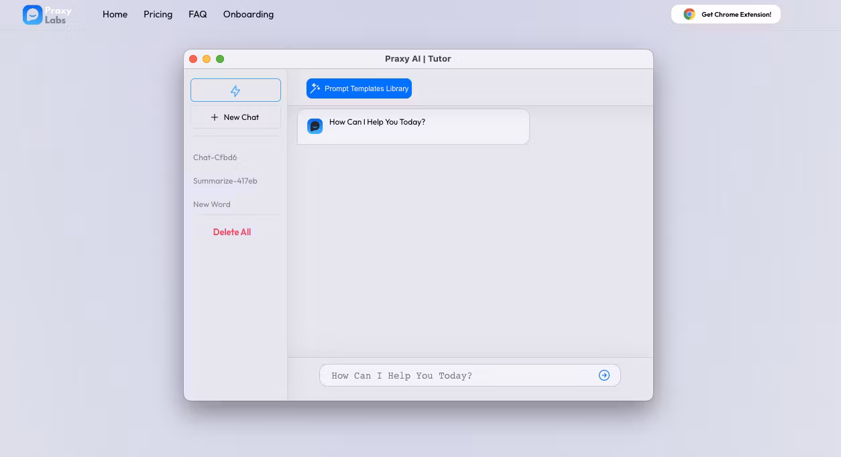The height and width of the screenshot is (457, 841).
Task: Close the Praxy AI Tutor window
Action: click(193, 59)
